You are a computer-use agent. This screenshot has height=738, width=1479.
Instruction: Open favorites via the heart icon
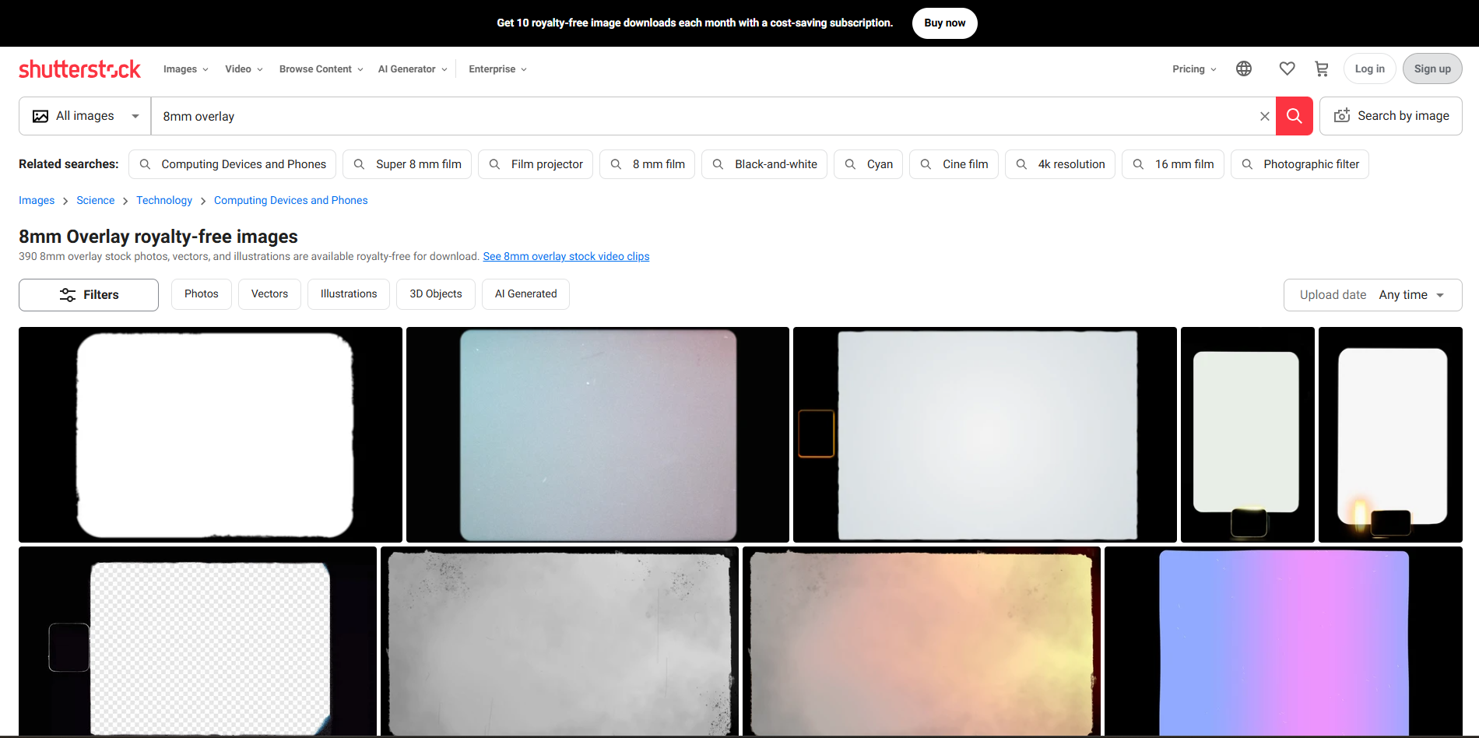click(1287, 69)
